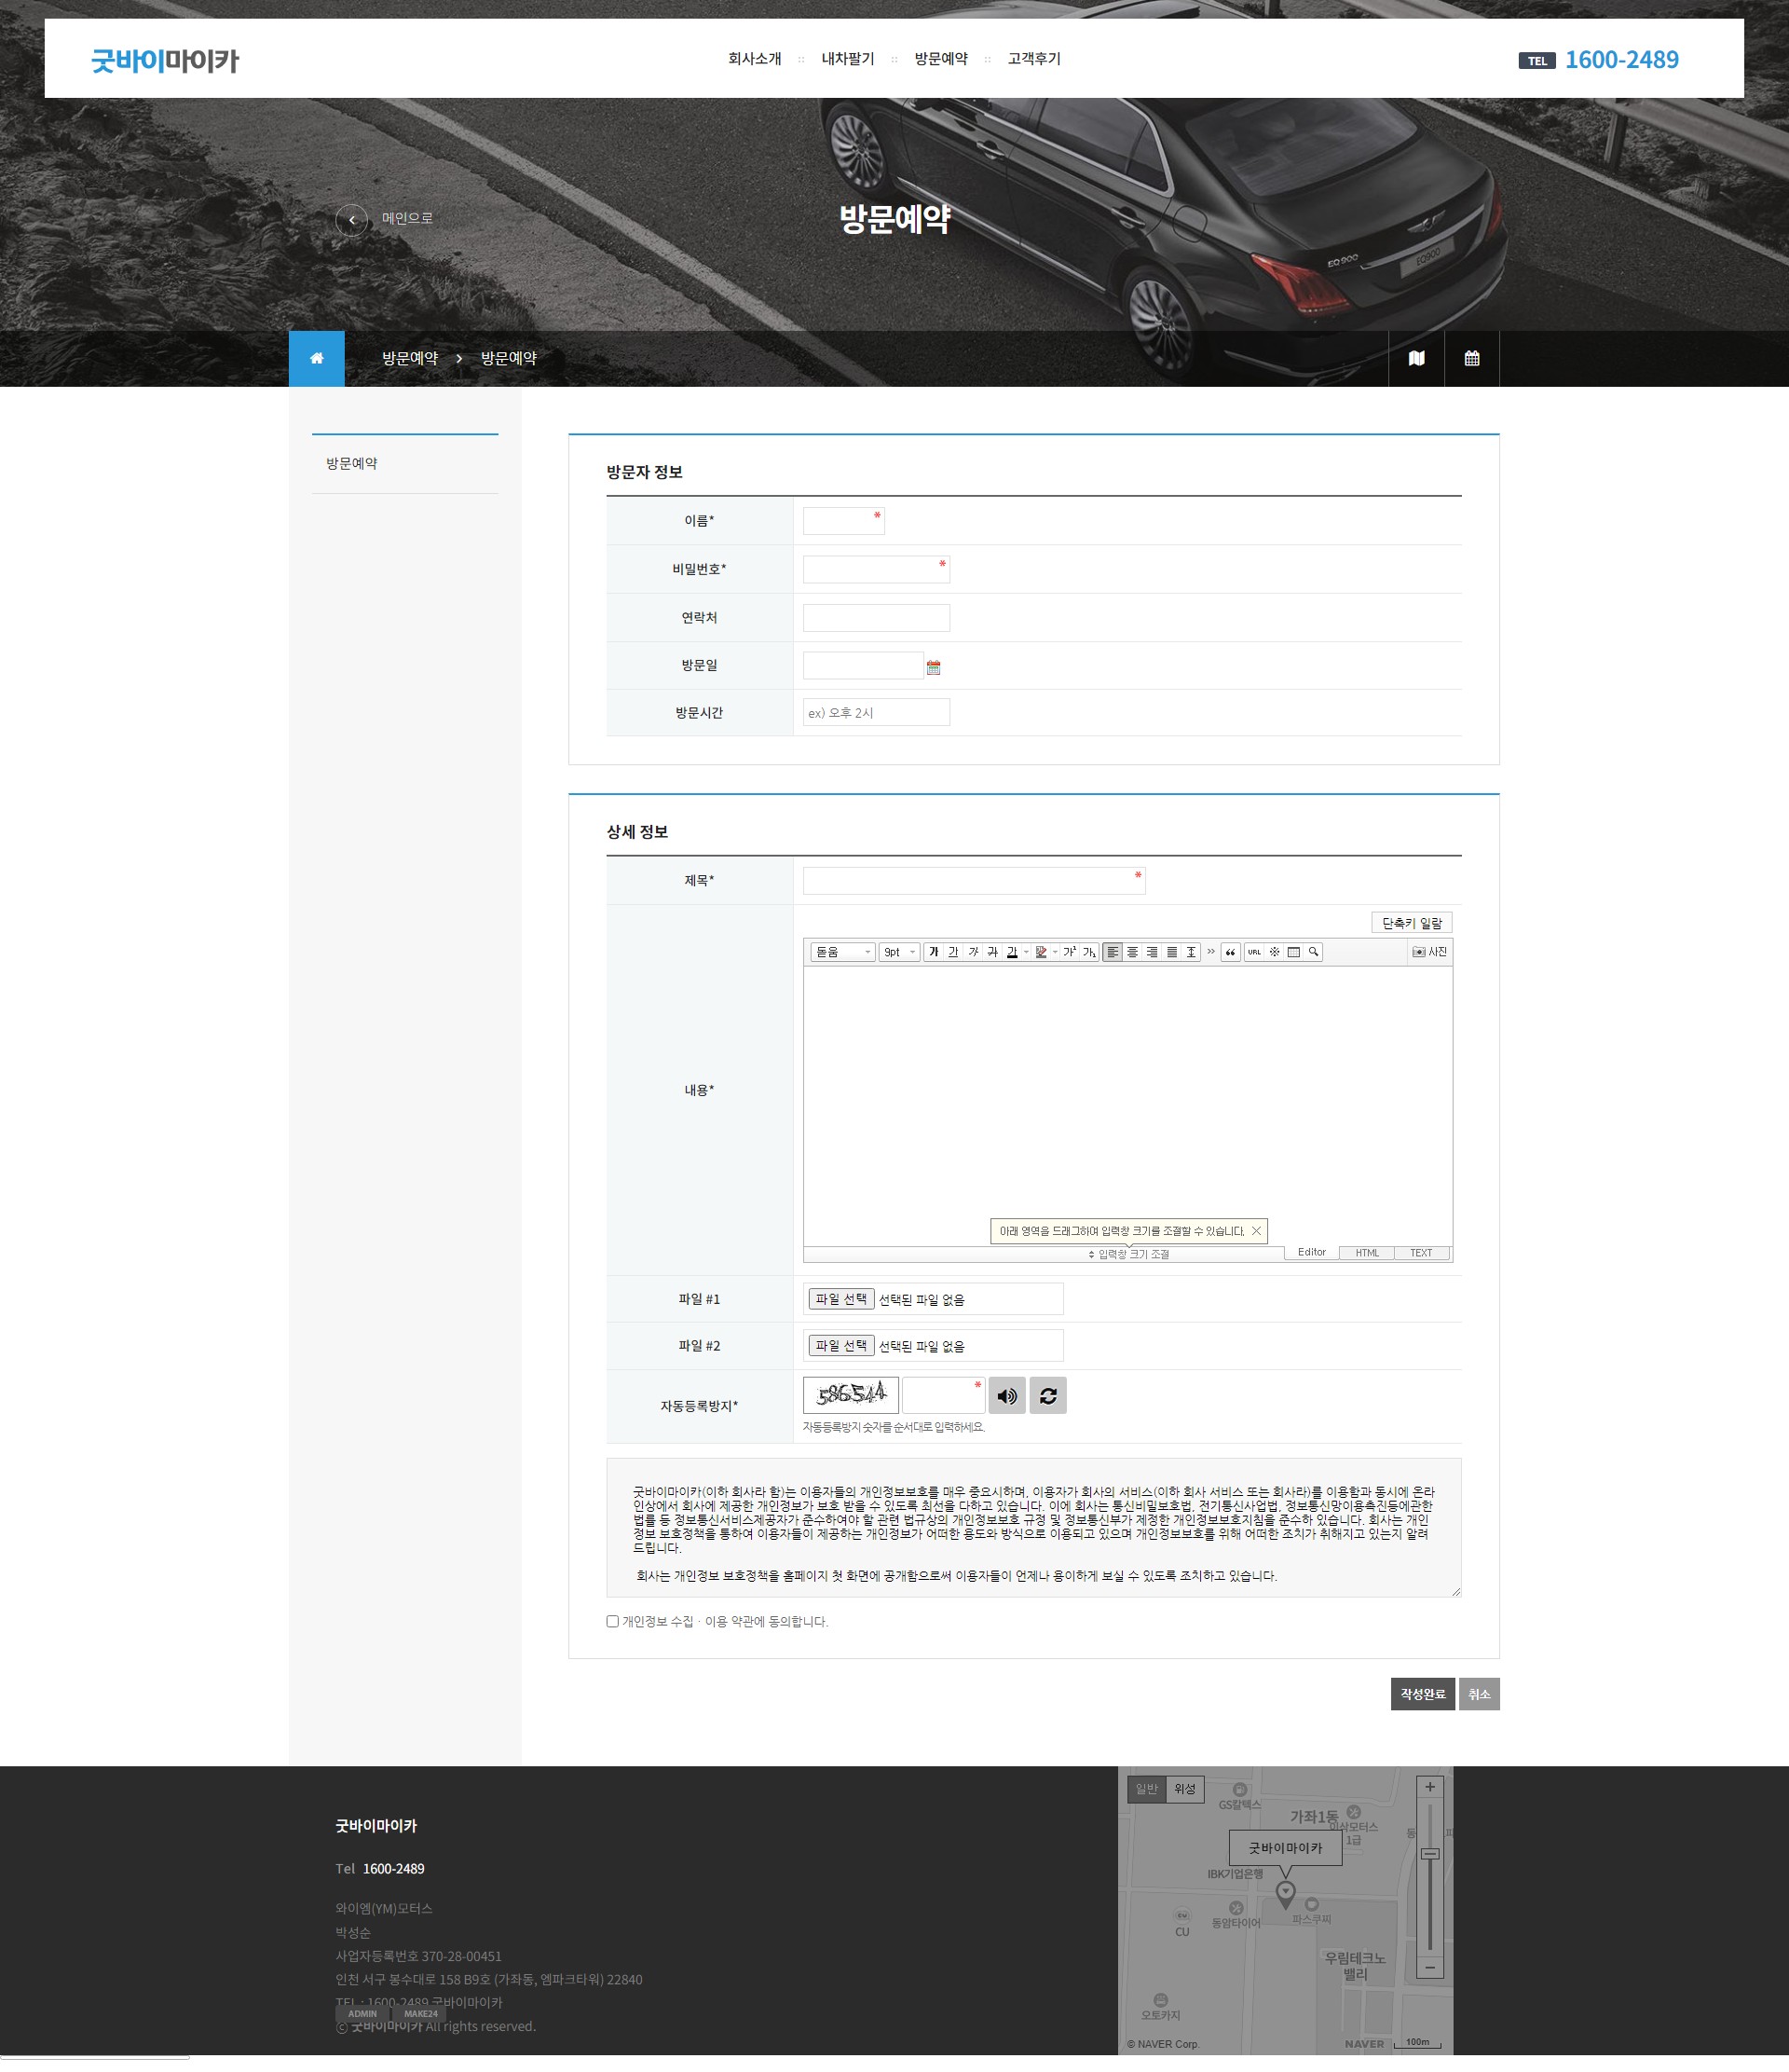Apply the font color button in the editor
1789x2072 pixels.
pyautogui.click(x=1011, y=952)
